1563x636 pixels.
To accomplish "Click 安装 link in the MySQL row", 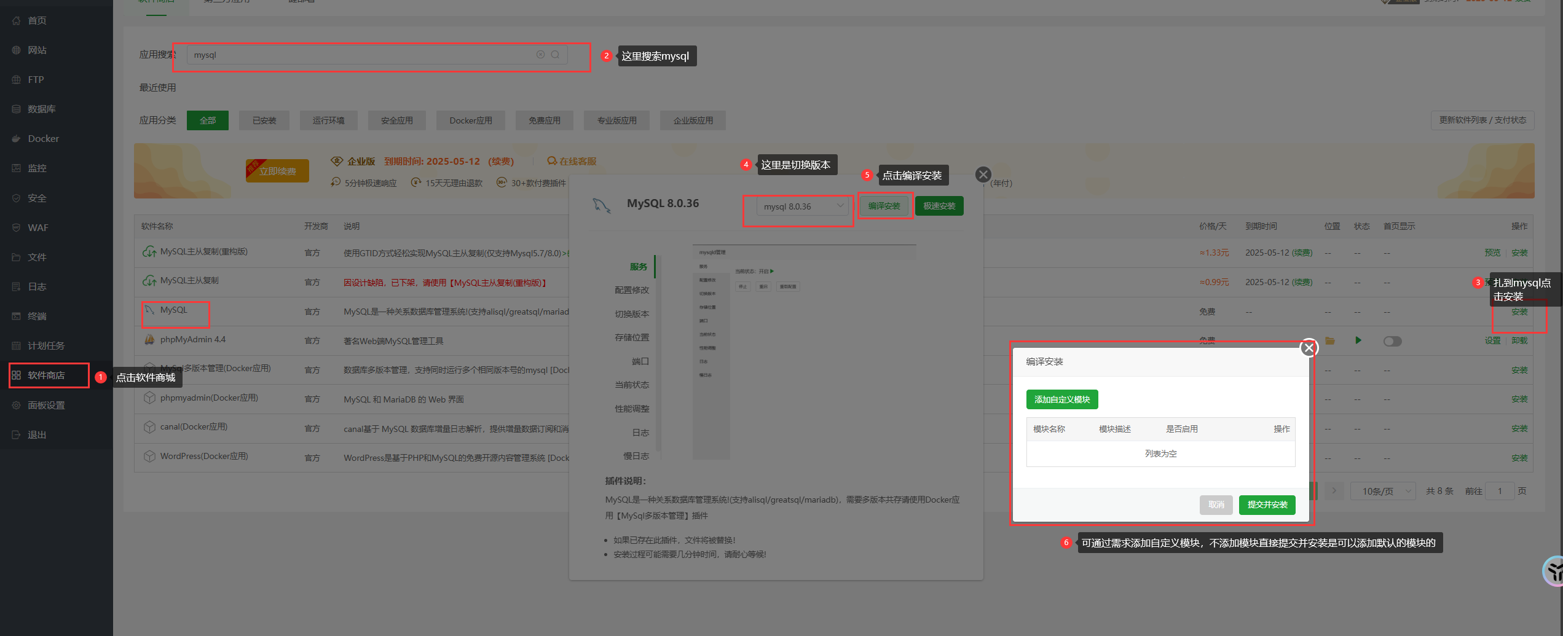I will (1519, 312).
